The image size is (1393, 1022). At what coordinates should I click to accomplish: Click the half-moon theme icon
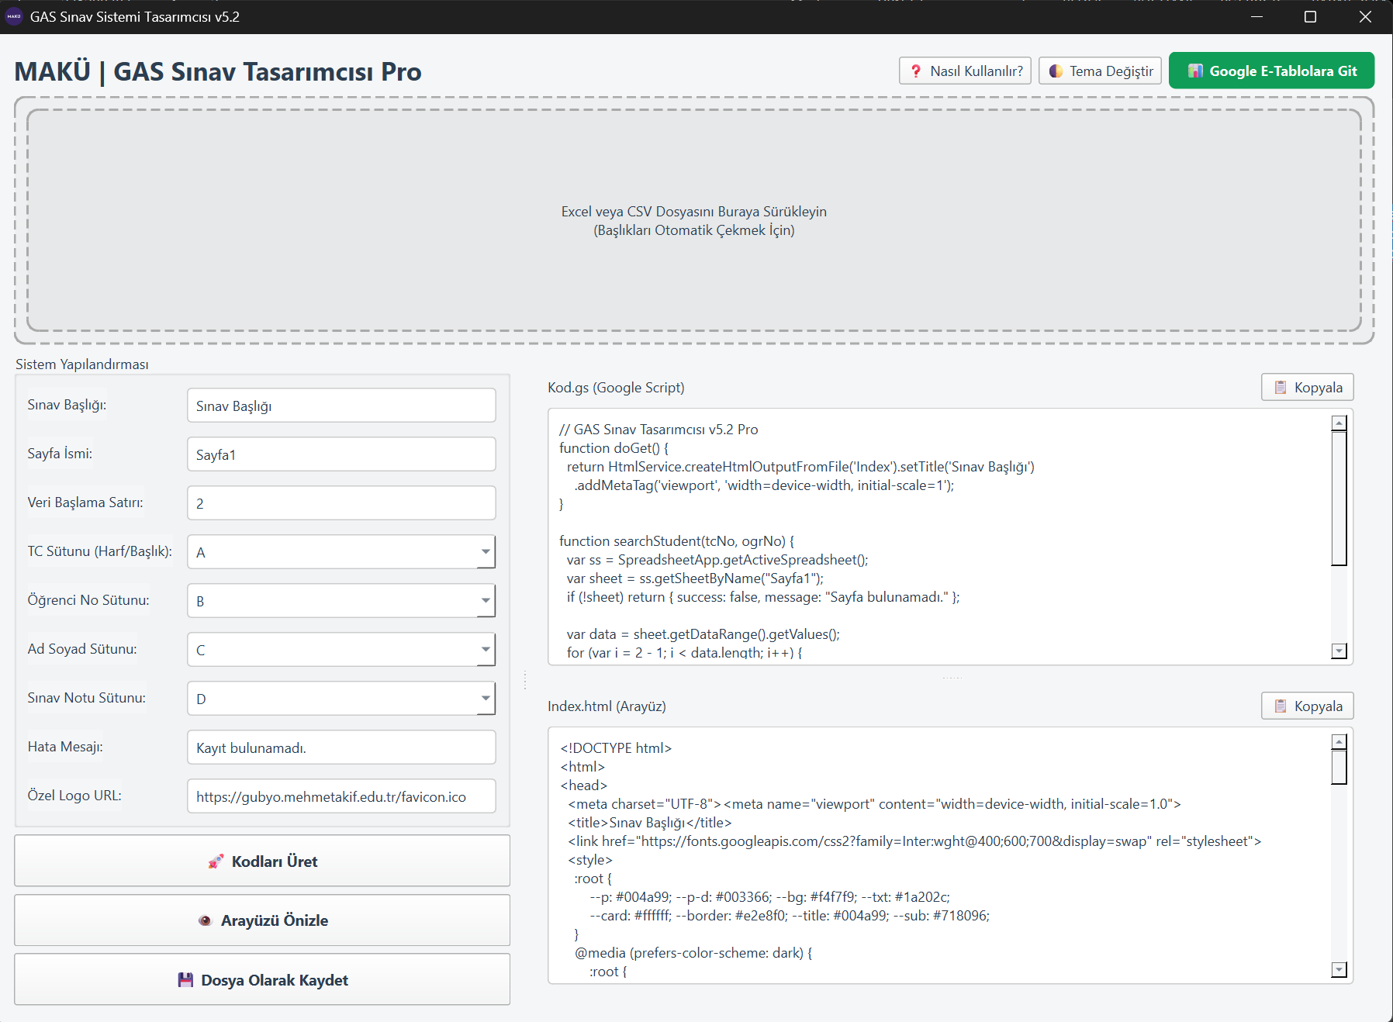[x=1056, y=71]
